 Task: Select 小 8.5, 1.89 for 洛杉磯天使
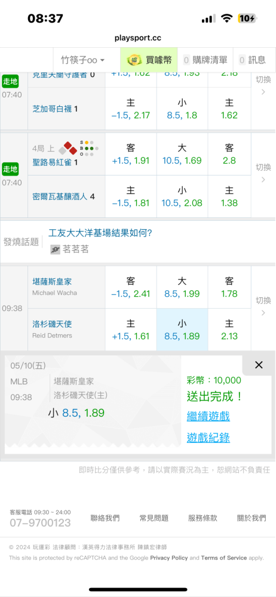(x=182, y=330)
